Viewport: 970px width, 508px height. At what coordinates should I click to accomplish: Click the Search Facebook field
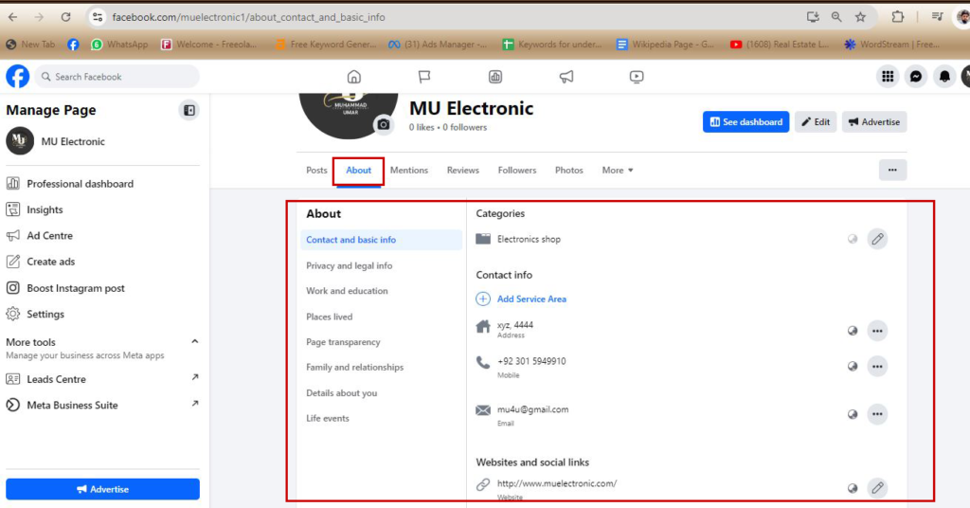[x=117, y=77]
